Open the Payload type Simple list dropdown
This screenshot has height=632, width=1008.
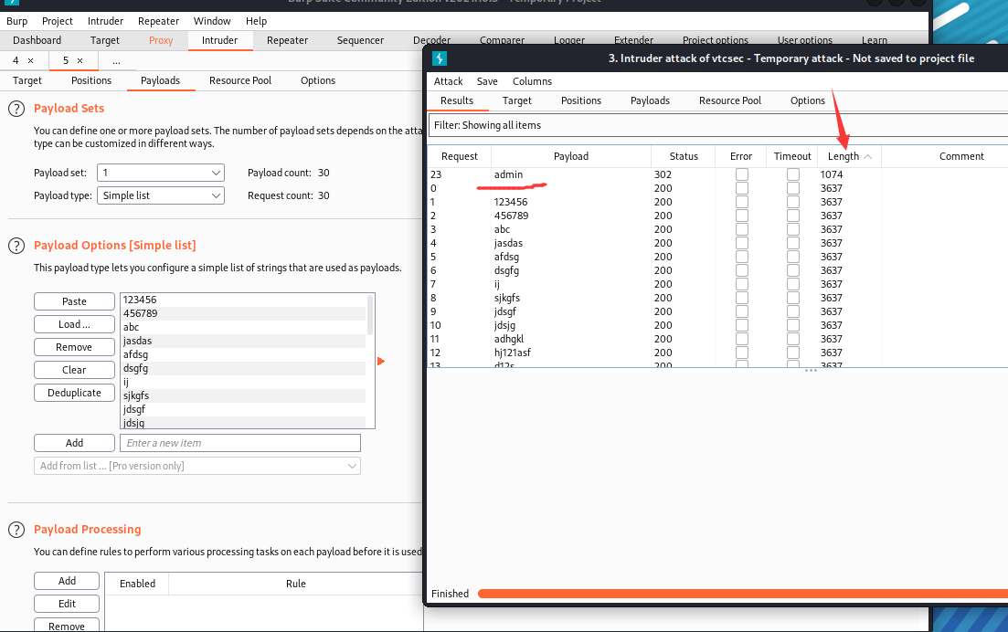161,195
